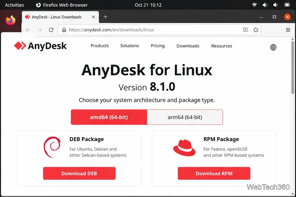
Task: Click the first volume speaker icon
Action: (x=265, y=5)
